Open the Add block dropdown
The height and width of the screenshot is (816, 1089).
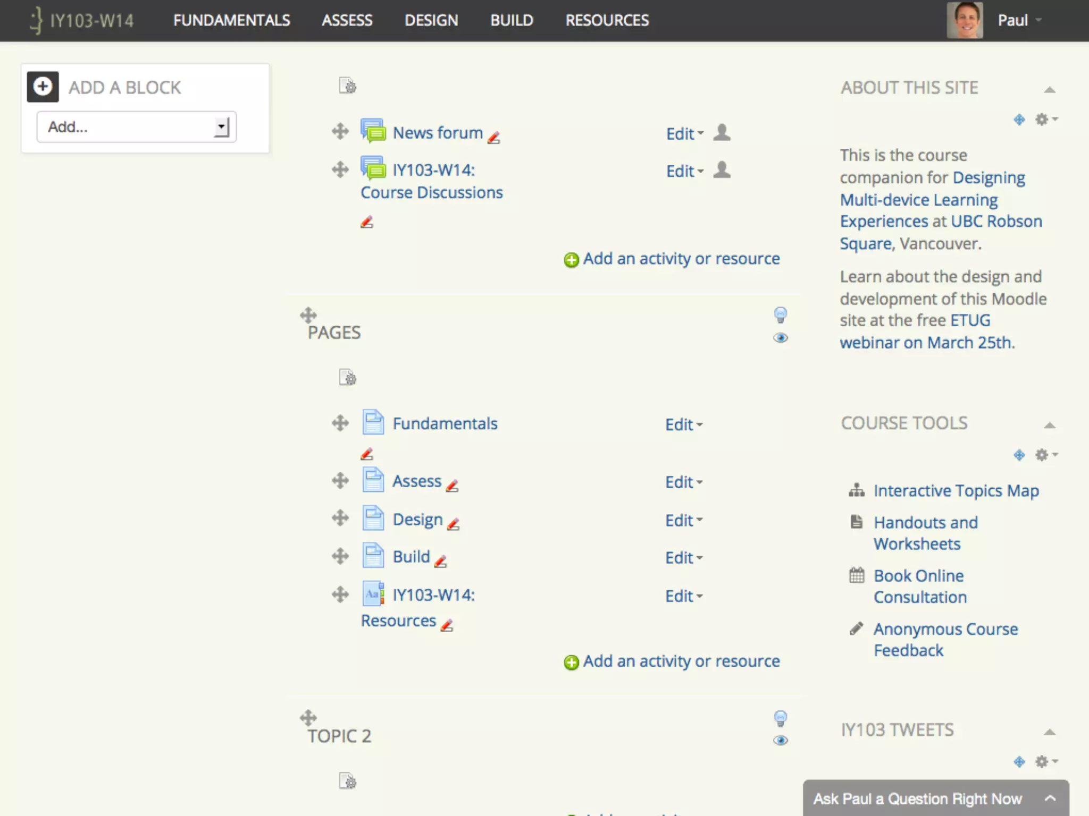[136, 127]
